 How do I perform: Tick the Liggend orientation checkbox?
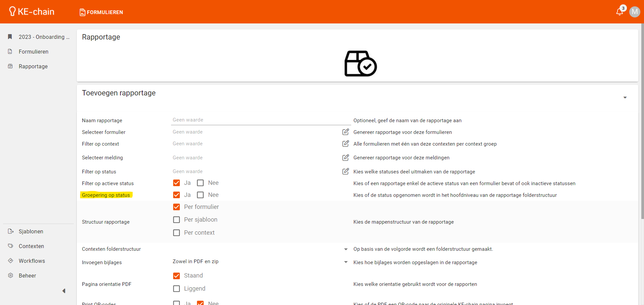[x=176, y=289]
